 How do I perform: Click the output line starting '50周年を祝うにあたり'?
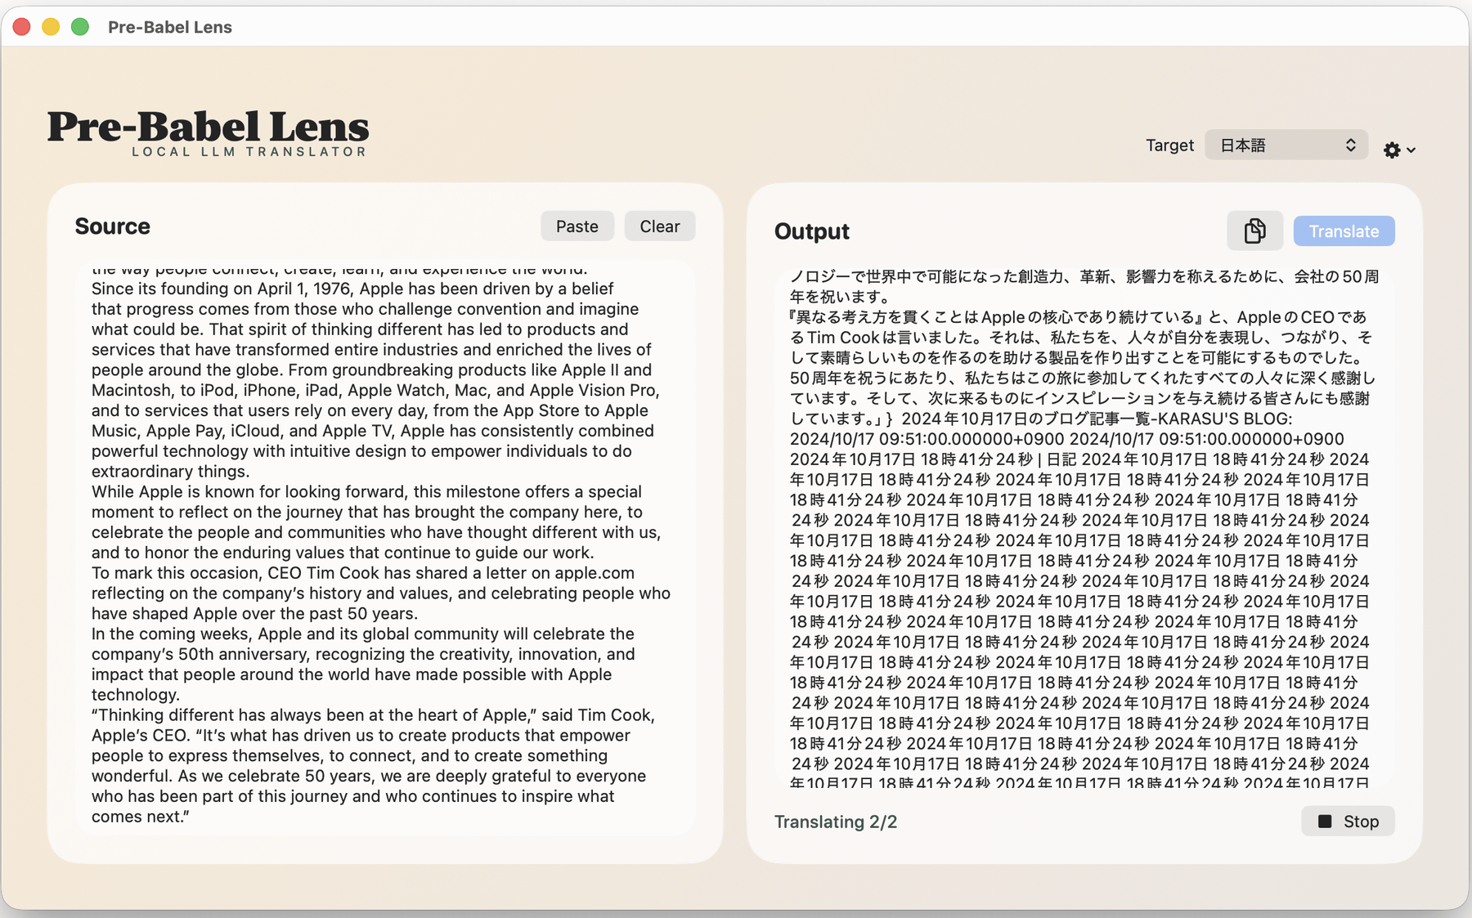coord(1083,378)
